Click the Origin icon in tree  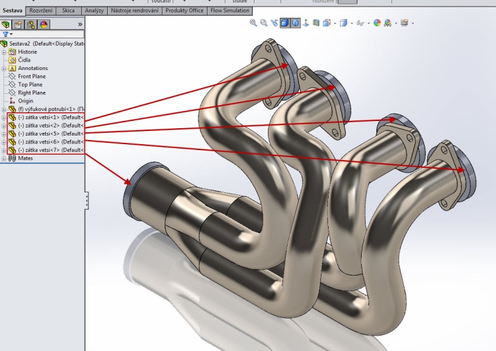(12, 101)
